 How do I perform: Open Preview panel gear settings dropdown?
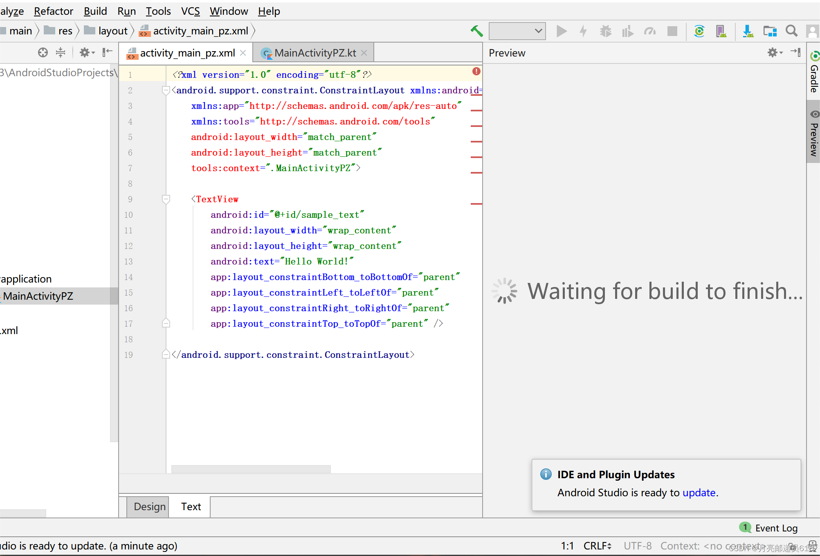[x=774, y=52]
